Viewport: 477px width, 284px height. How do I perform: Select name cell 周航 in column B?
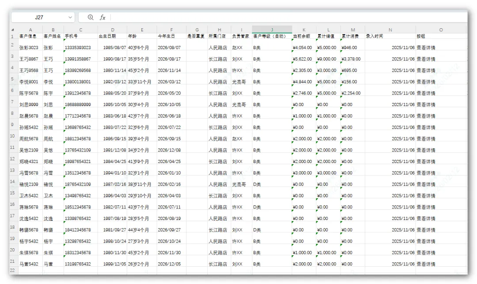[x=53, y=136]
